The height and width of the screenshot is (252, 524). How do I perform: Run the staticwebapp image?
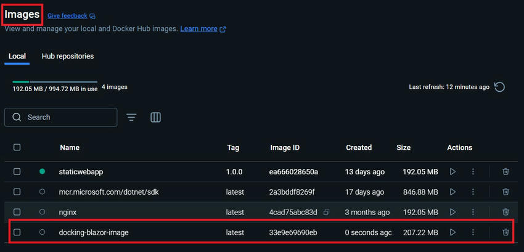click(x=452, y=172)
